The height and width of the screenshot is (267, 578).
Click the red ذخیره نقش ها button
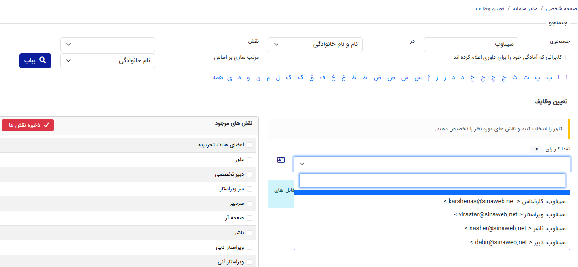click(28, 125)
